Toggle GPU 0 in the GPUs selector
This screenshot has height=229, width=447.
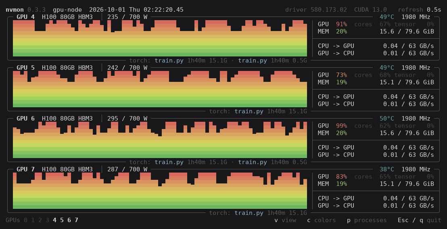[x=26, y=220]
